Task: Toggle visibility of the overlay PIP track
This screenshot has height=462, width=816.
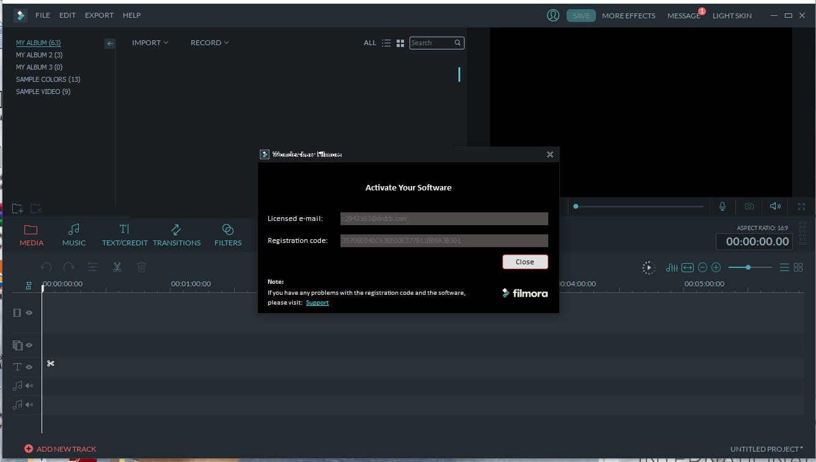Action: tap(29, 345)
